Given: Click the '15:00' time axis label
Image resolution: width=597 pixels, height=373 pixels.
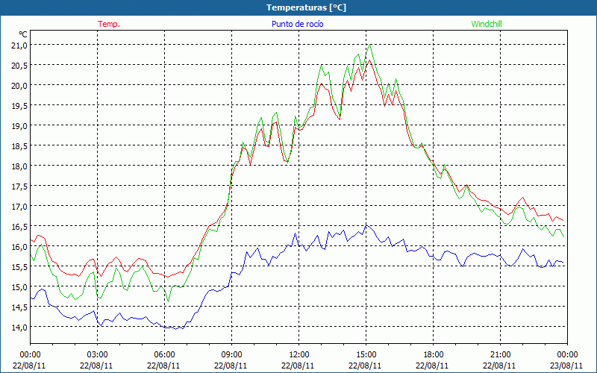Looking at the screenshot, I should [366, 355].
